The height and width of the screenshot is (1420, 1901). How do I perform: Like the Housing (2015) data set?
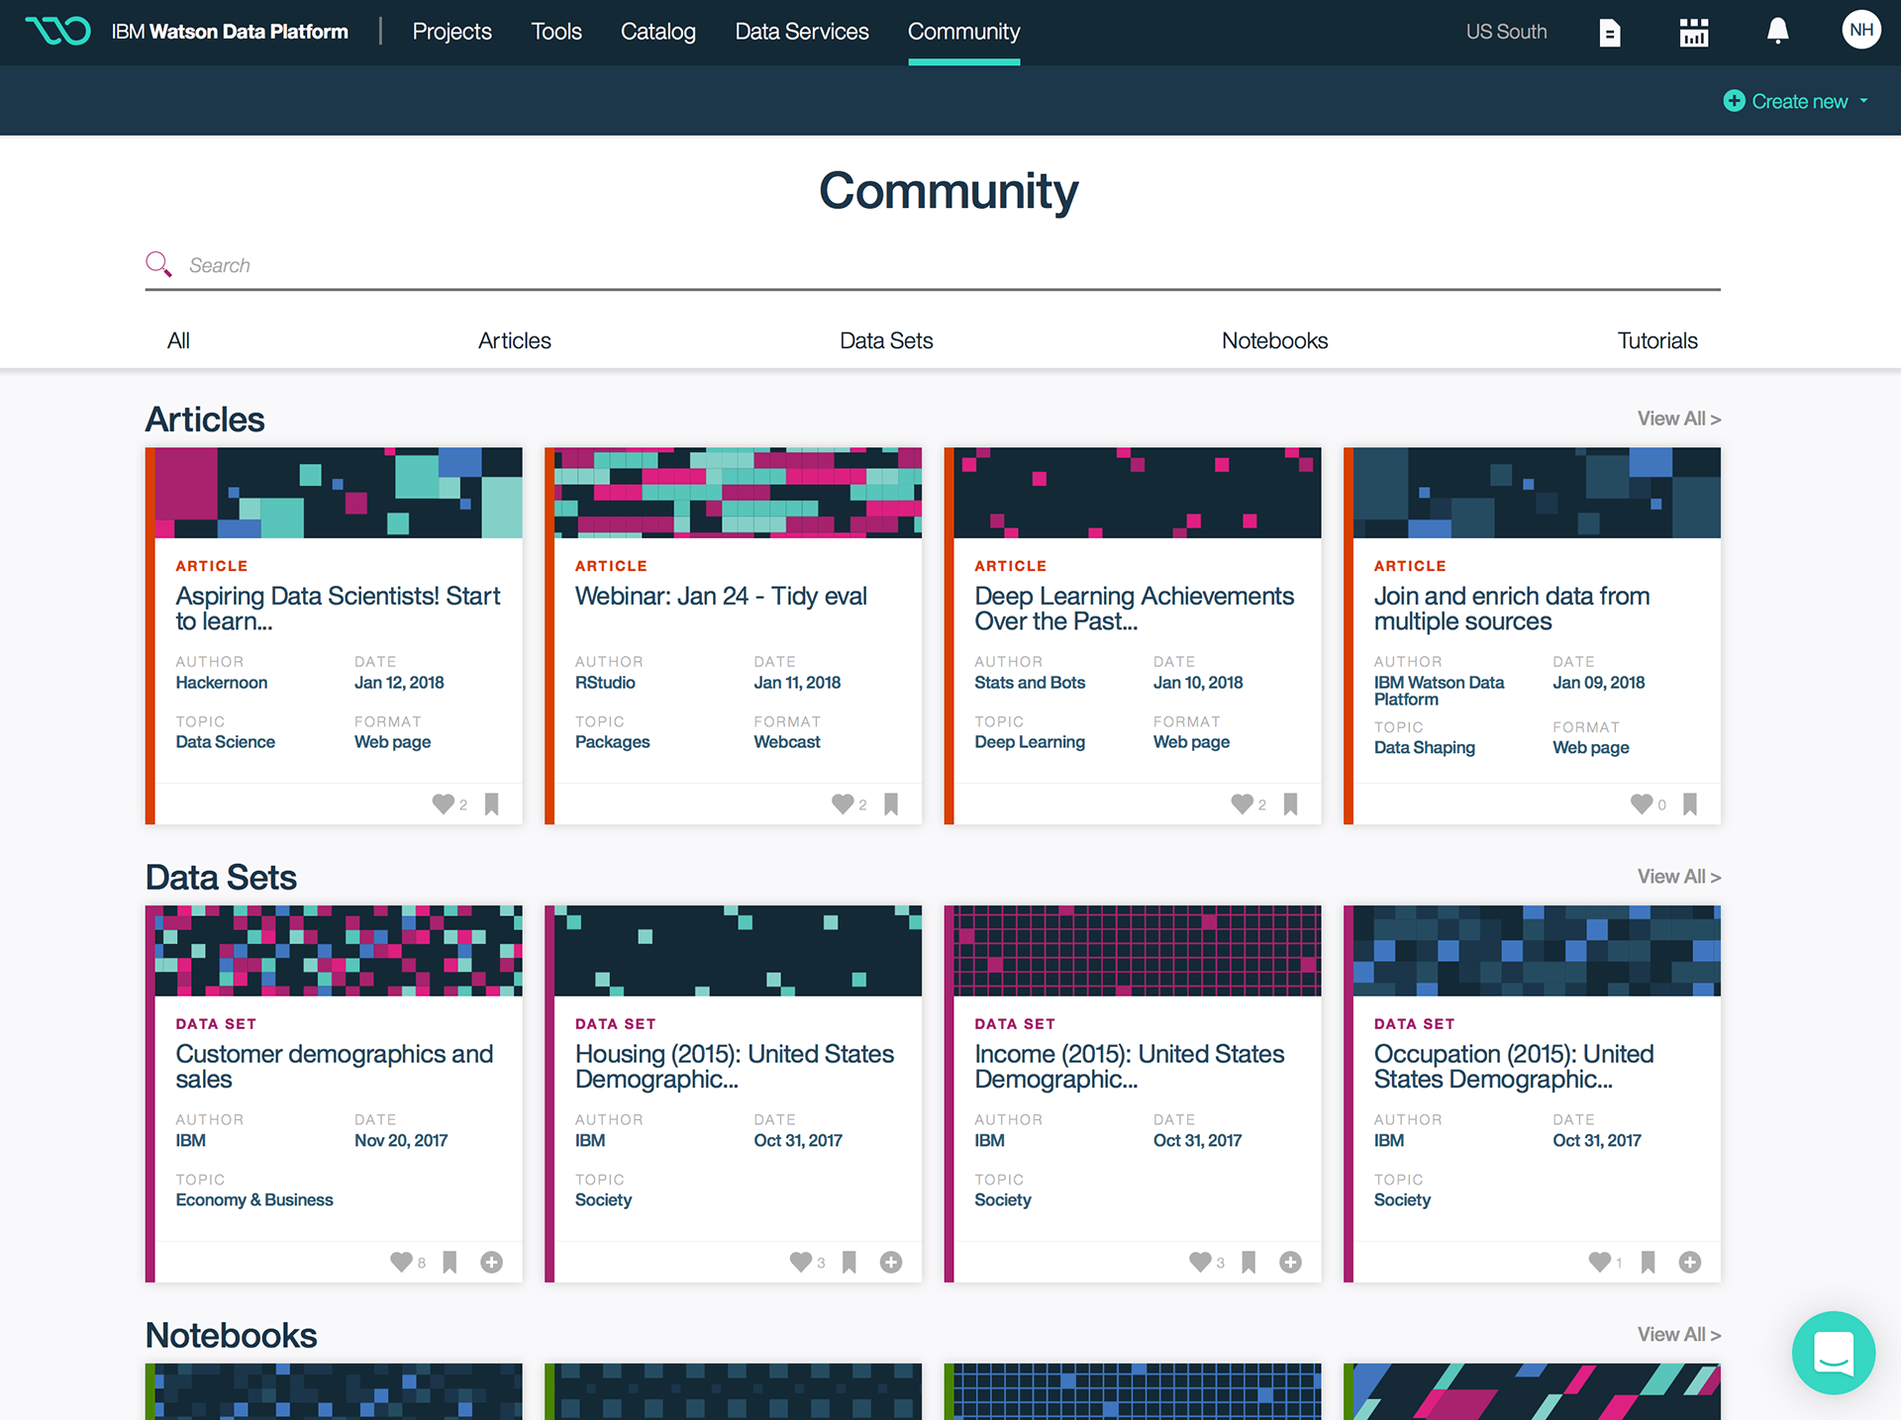[x=801, y=1262]
